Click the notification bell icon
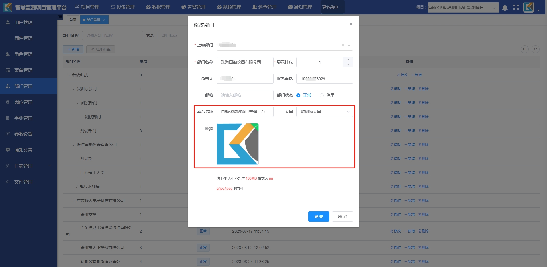Image resolution: width=547 pixels, height=267 pixels. click(x=505, y=8)
